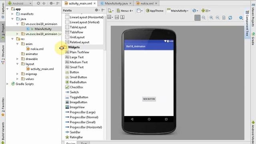Viewport: 256px width, 144px height.
Task: Expand the mipmap folder
Action: [17, 74]
